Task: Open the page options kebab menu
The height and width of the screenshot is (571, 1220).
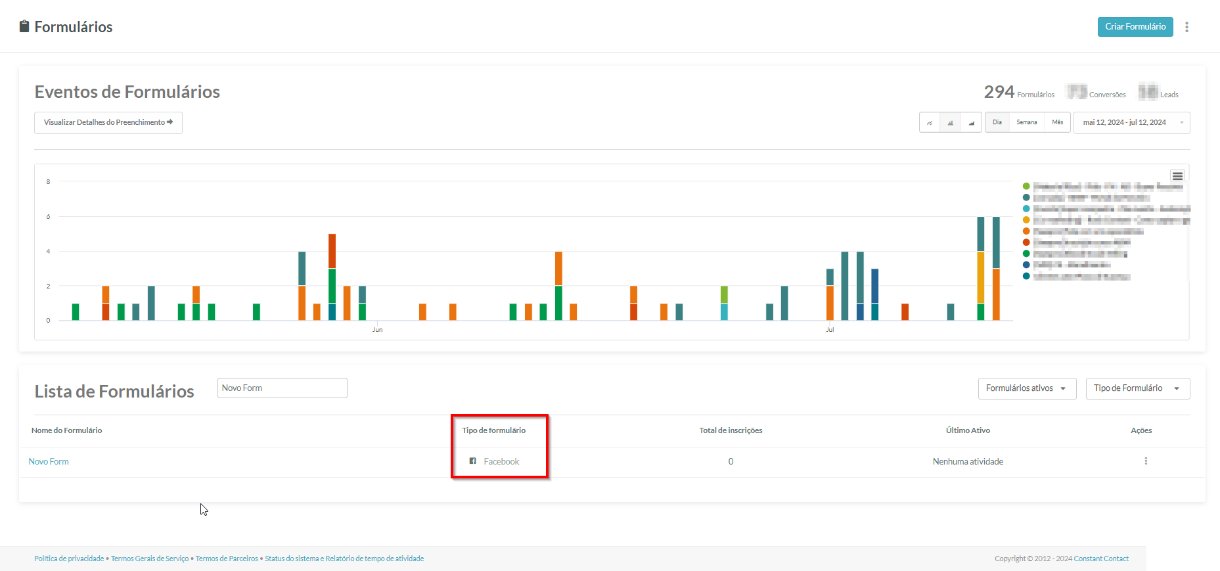Action: (1186, 27)
